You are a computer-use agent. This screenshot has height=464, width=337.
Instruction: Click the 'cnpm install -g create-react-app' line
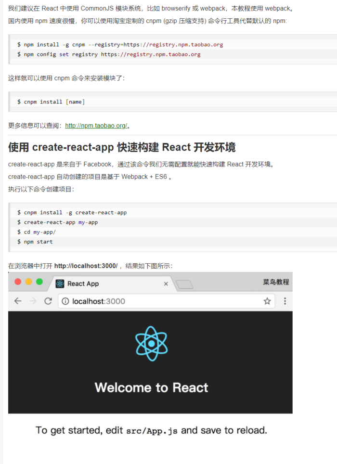72,212
